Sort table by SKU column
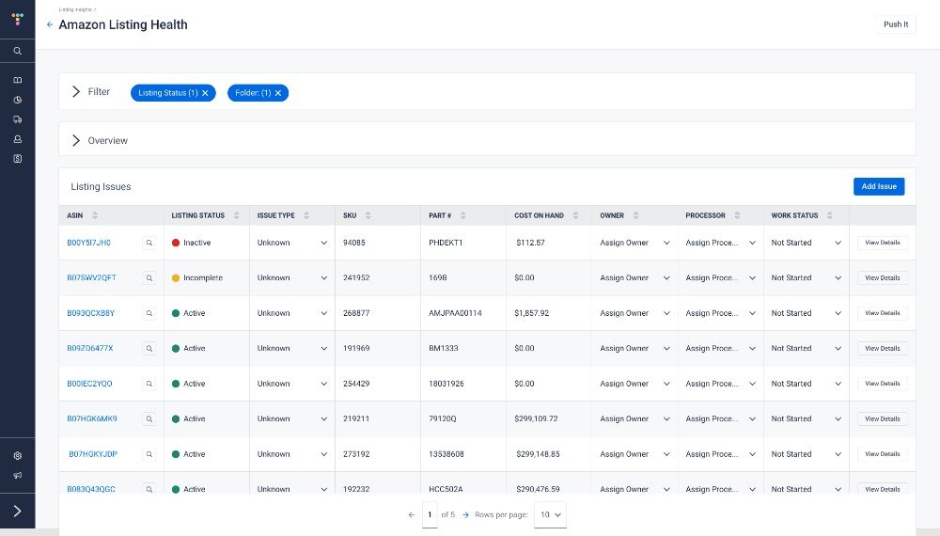 [x=368, y=215]
